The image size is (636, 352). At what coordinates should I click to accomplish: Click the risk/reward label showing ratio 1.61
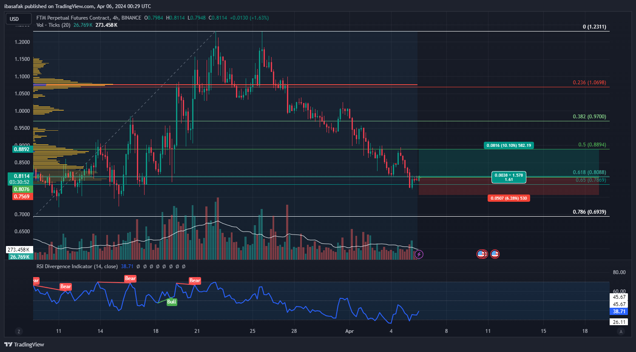(x=508, y=177)
